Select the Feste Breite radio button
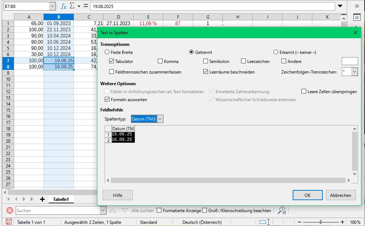 click(x=107, y=52)
